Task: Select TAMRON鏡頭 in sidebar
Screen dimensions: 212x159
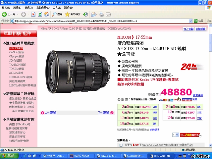Action: pos(17,65)
